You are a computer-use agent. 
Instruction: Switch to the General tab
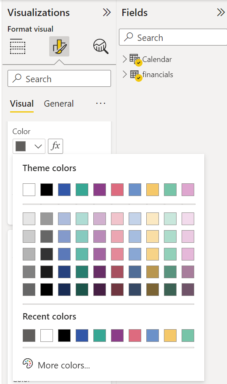click(x=59, y=104)
